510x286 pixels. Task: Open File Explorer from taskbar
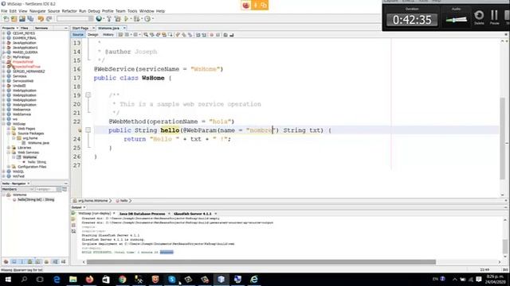click(73, 279)
